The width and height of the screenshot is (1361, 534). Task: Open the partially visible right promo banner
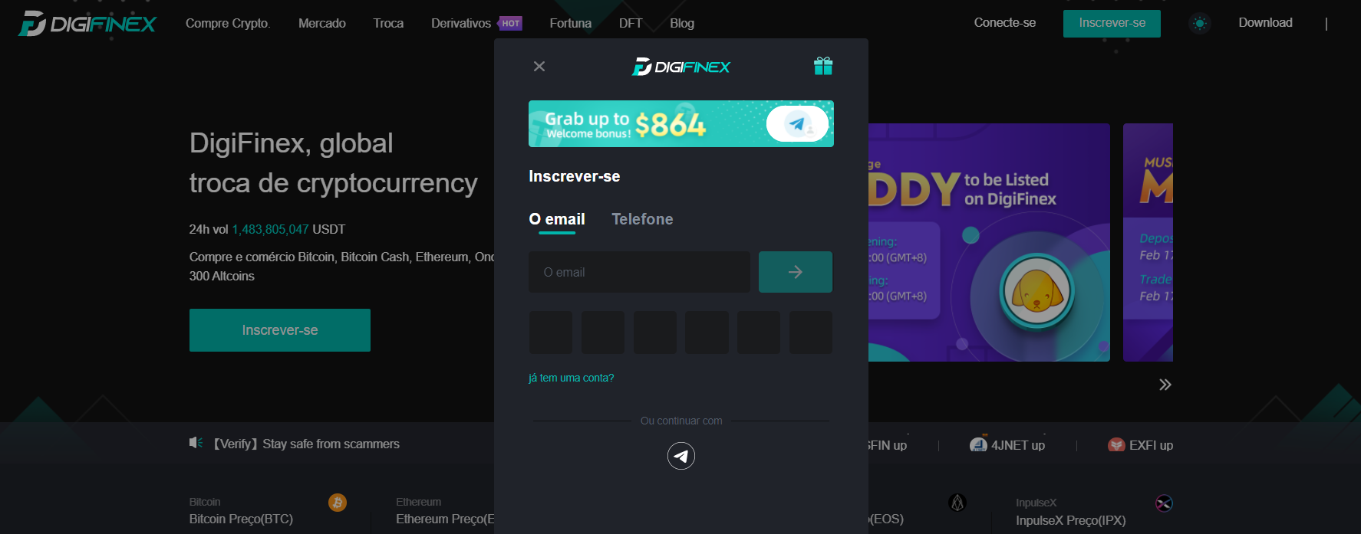point(1148,242)
